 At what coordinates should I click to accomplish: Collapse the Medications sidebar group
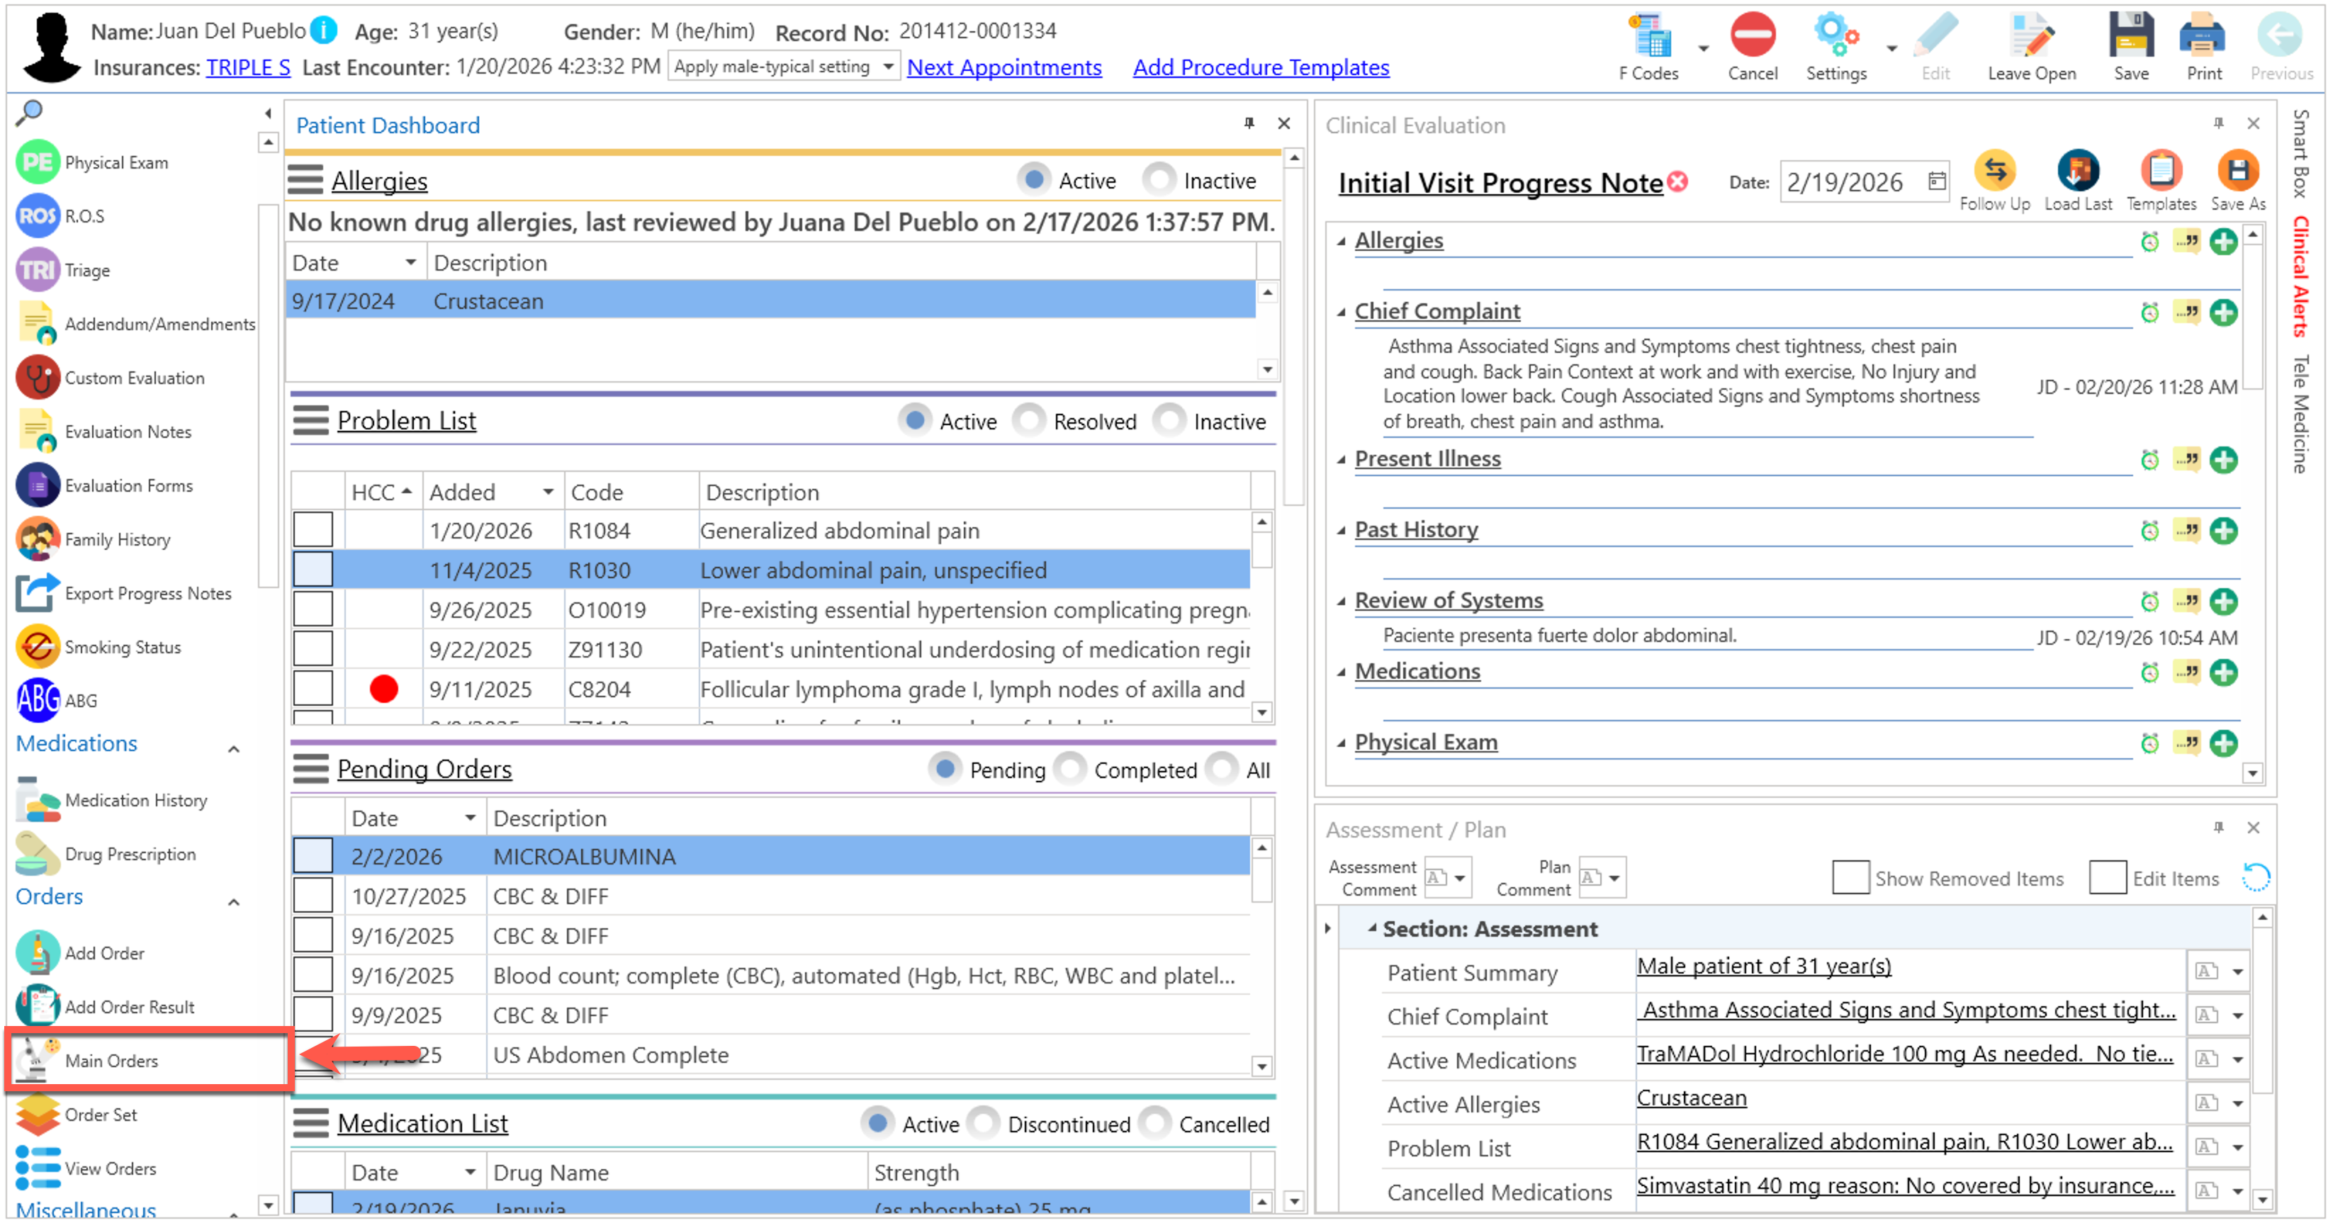point(234,749)
